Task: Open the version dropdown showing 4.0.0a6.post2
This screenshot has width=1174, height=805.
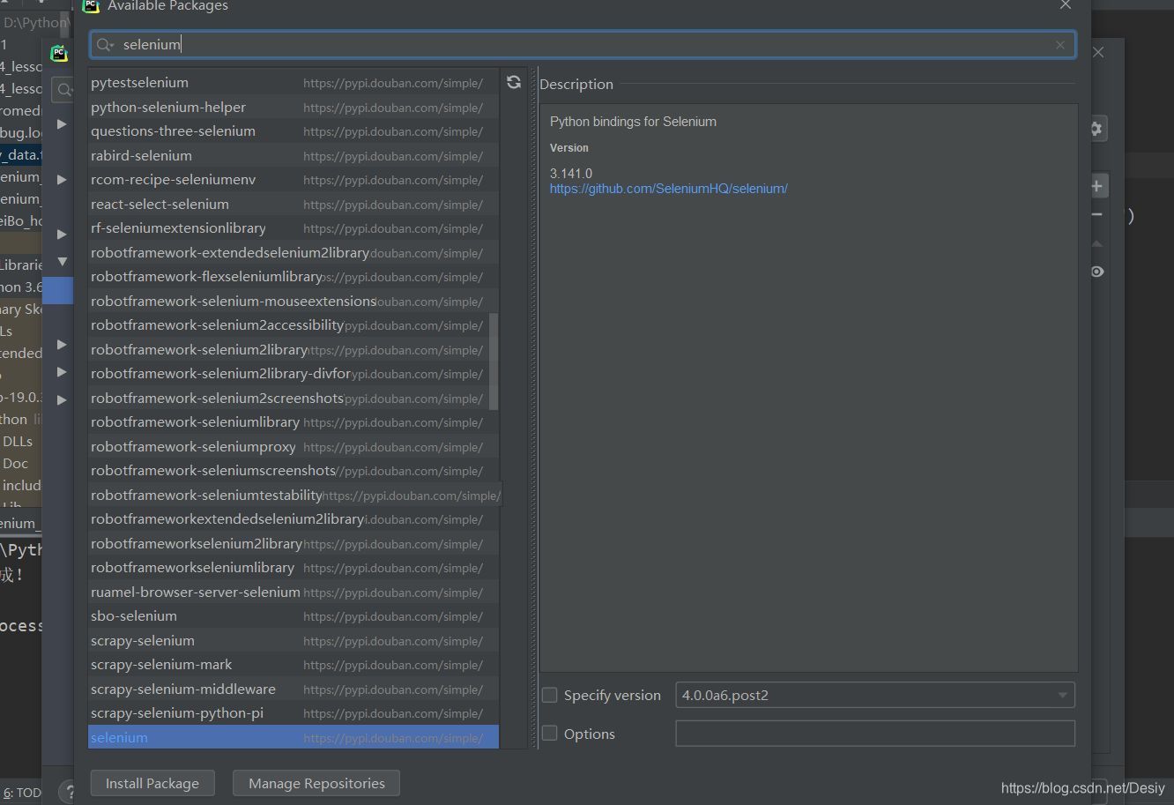Action: pos(875,695)
